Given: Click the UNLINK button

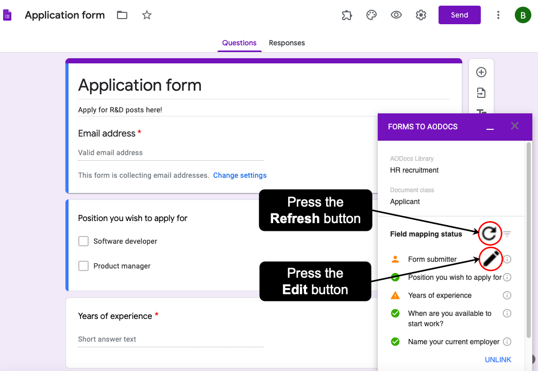Looking at the screenshot, I should coord(498,360).
